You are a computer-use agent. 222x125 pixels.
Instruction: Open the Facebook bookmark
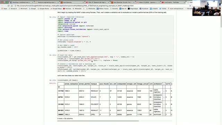coord(144,9)
